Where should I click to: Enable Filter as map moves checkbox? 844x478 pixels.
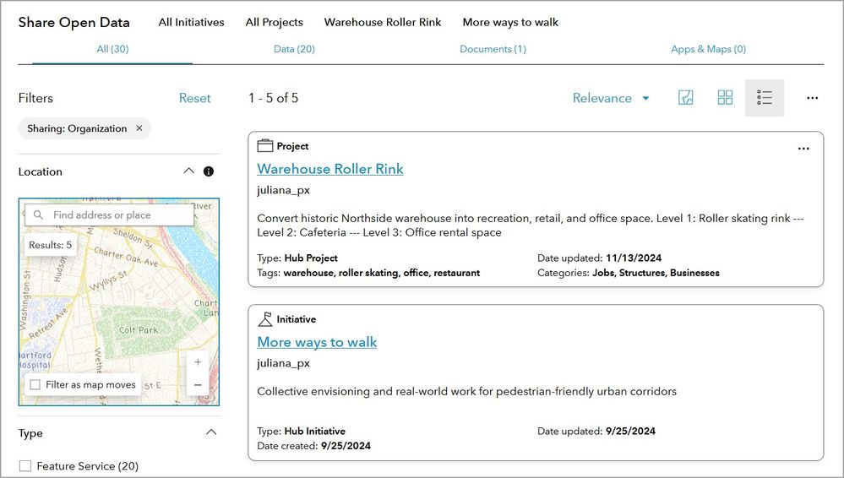tap(35, 385)
